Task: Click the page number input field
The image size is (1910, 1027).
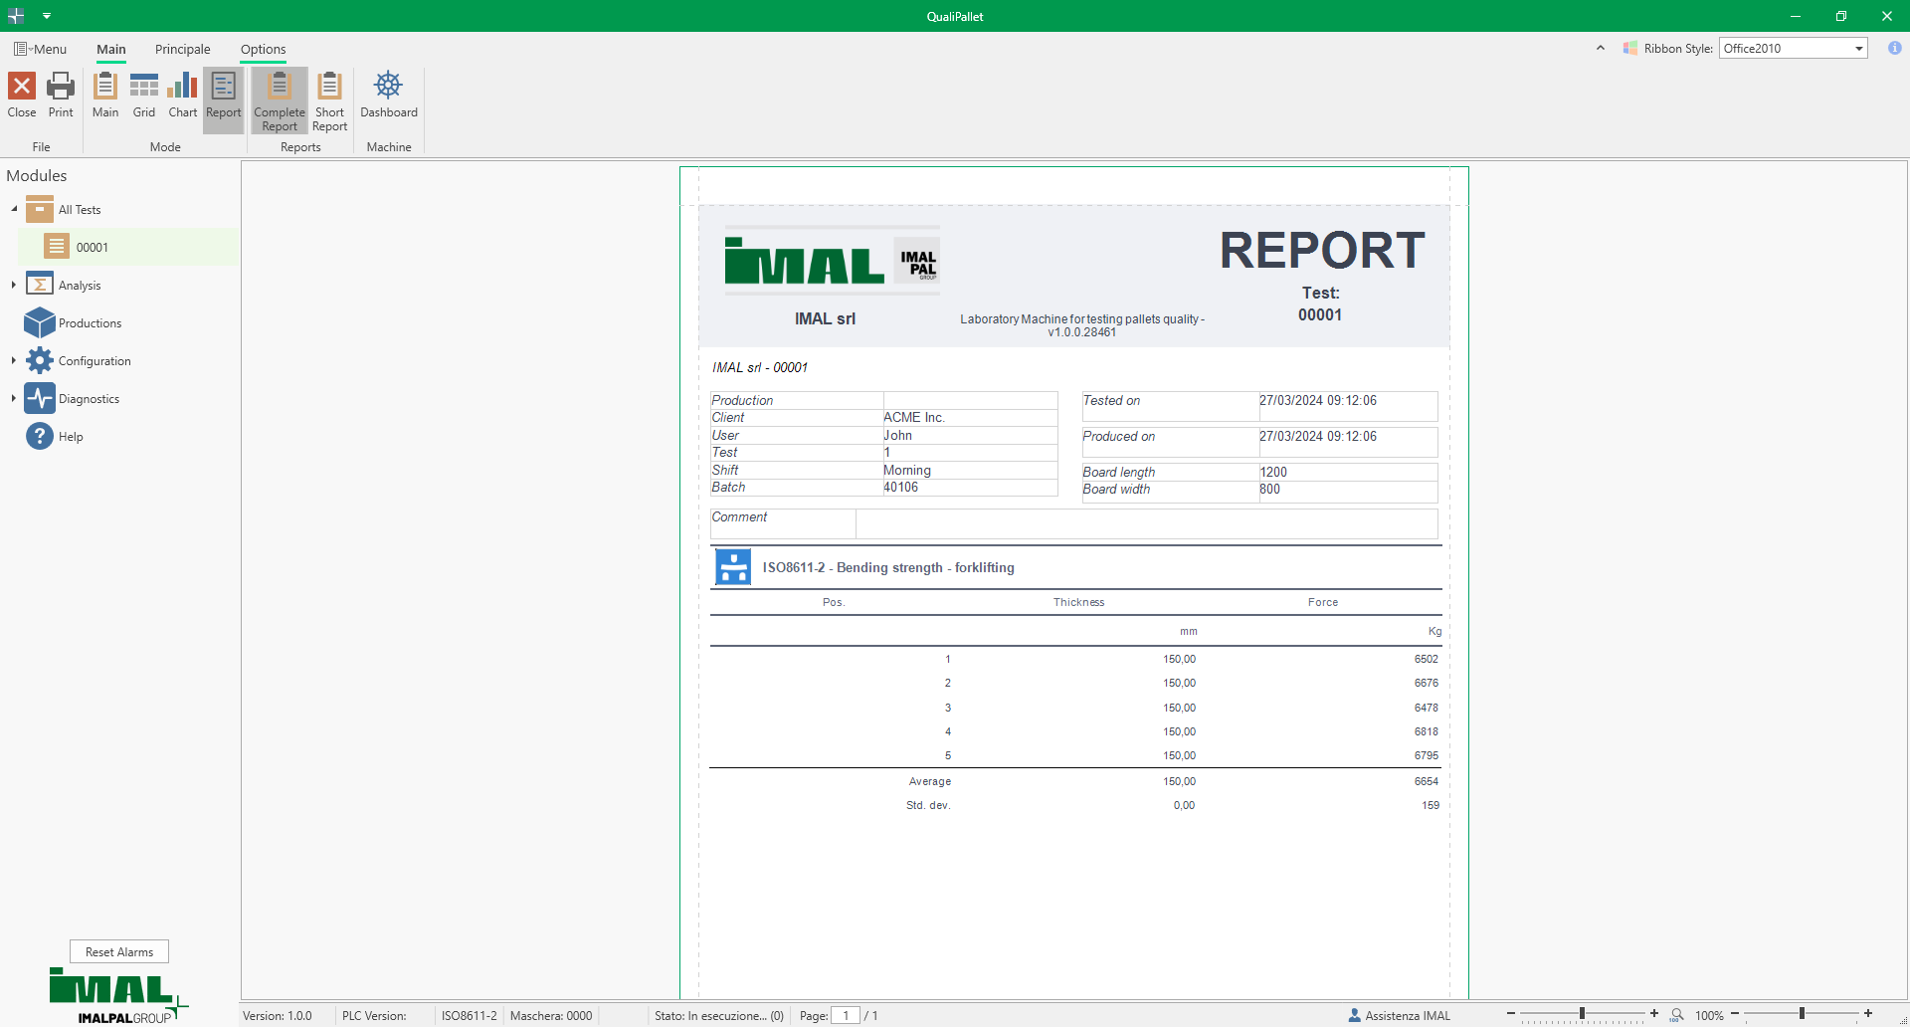Action: tap(846, 1016)
